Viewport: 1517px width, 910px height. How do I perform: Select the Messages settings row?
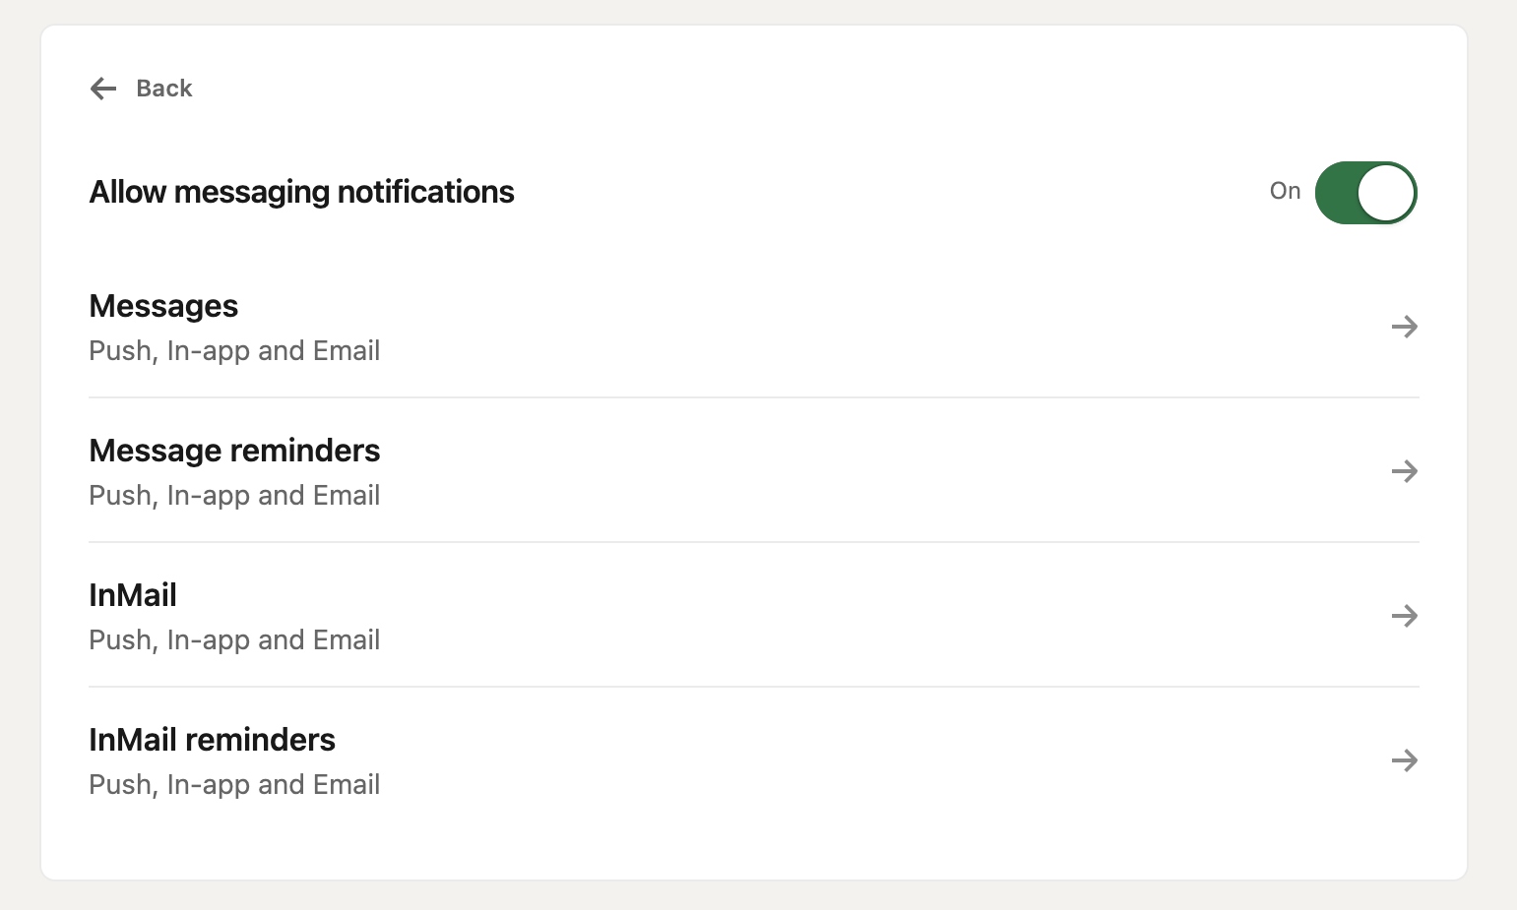pyautogui.click(x=689, y=327)
